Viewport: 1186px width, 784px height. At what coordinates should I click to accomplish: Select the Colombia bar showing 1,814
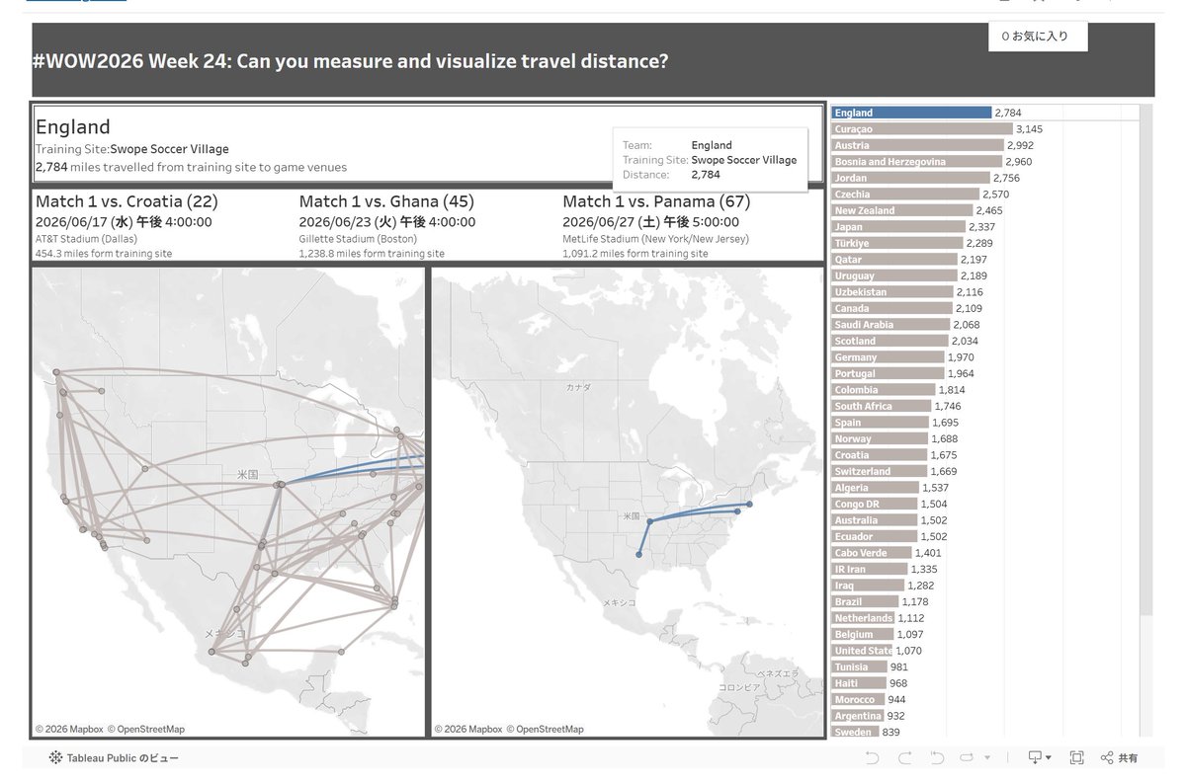click(884, 390)
